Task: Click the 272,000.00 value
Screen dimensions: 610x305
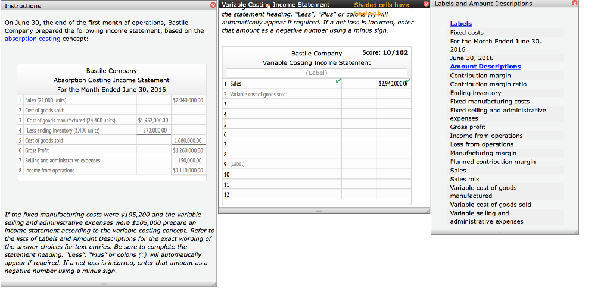Action: coord(155,130)
